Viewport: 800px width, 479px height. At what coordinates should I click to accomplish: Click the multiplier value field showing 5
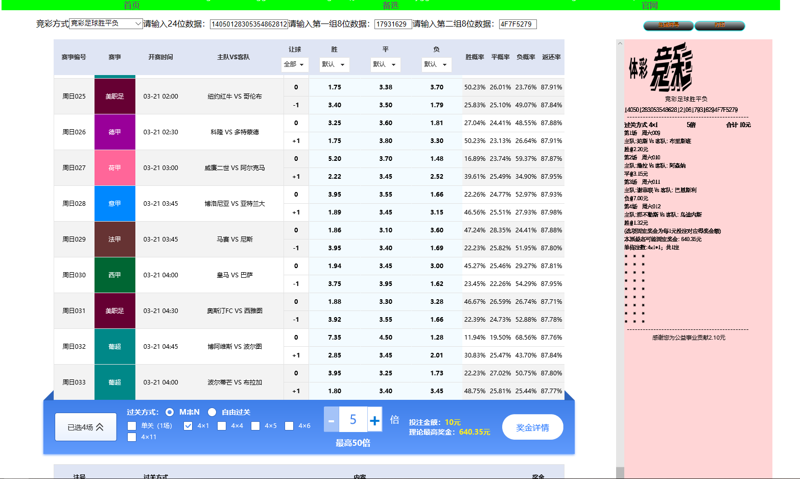coord(353,420)
